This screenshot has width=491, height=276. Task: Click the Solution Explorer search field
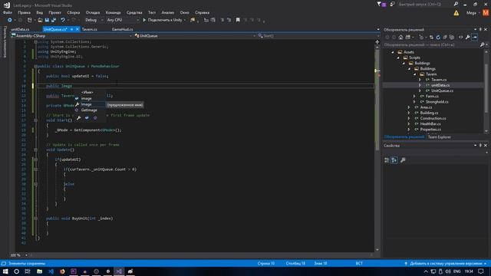pyautogui.click(x=431, y=44)
